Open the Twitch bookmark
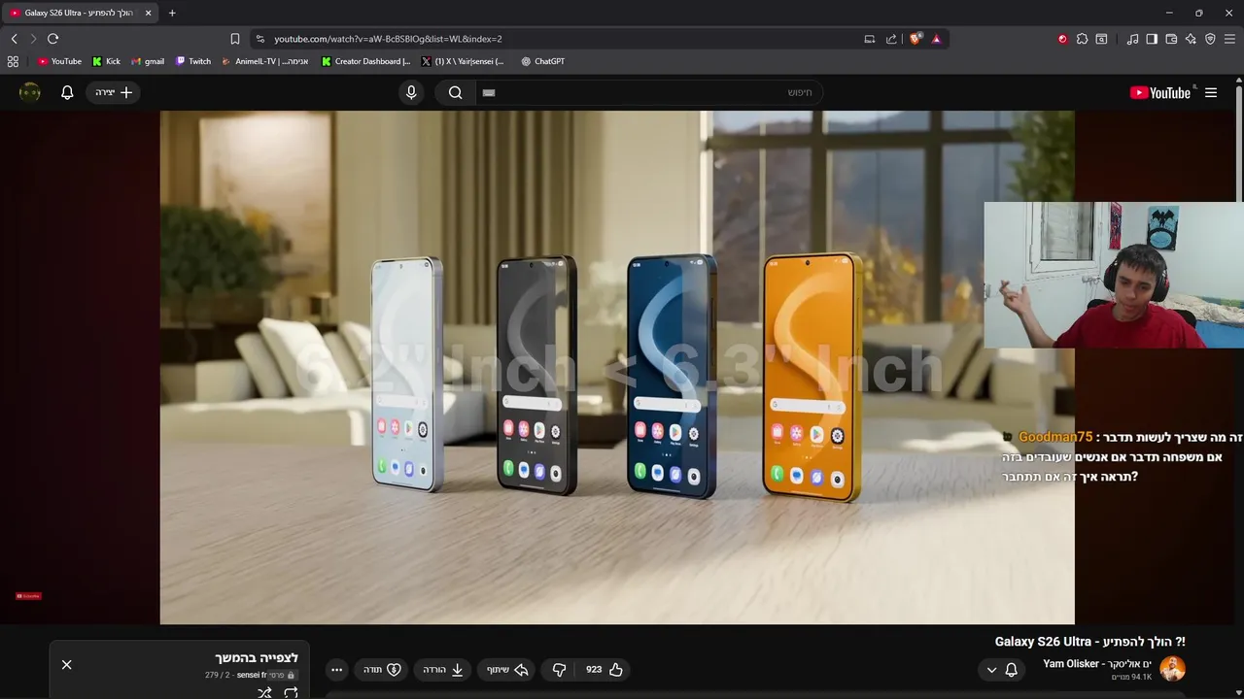Screen dimensions: 1244x699 (x=193, y=61)
